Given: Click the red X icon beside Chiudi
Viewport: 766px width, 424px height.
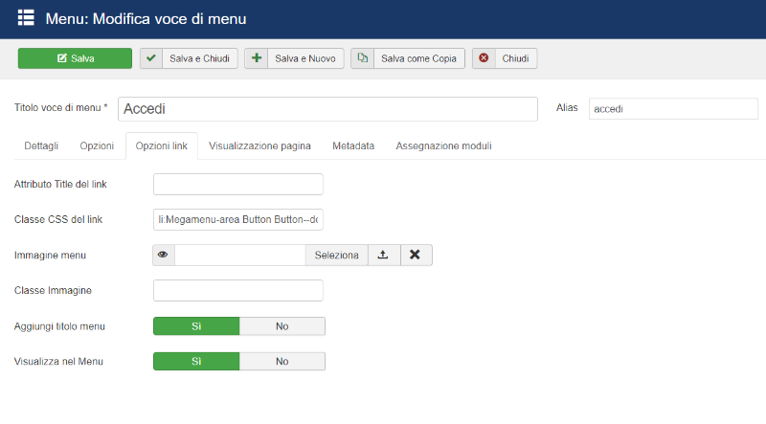Looking at the screenshot, I should 484,58.
